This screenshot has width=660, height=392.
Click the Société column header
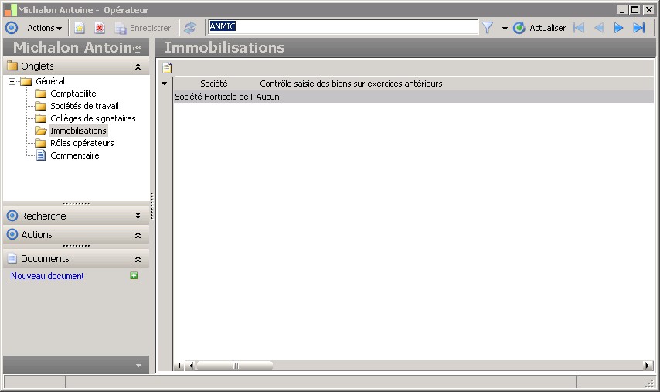(x=214, y=84)
